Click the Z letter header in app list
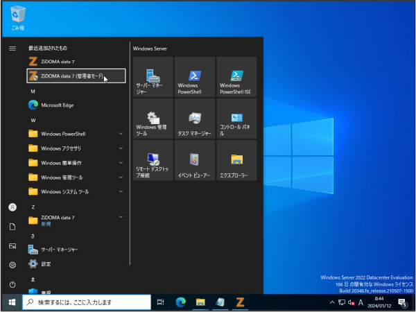 pos(33,207)
